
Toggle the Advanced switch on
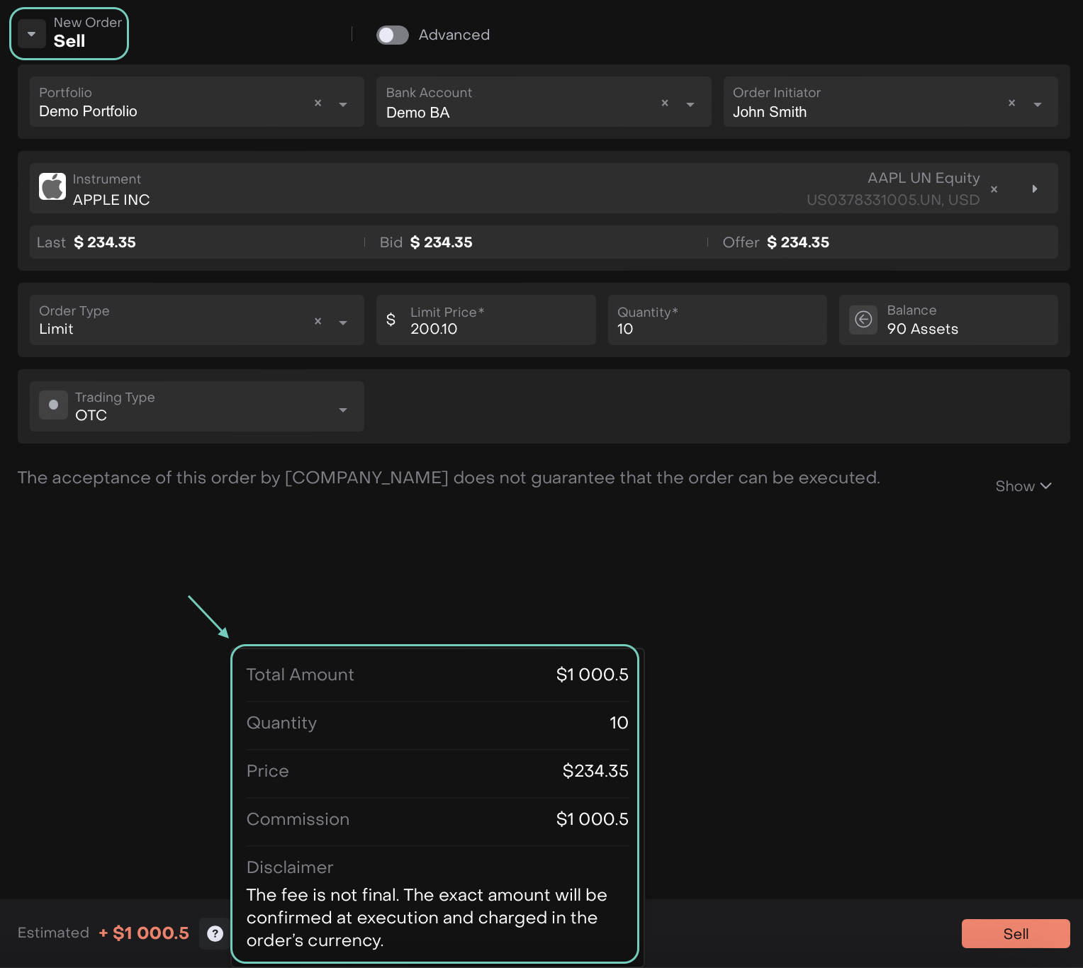click(x=392, y=35)
